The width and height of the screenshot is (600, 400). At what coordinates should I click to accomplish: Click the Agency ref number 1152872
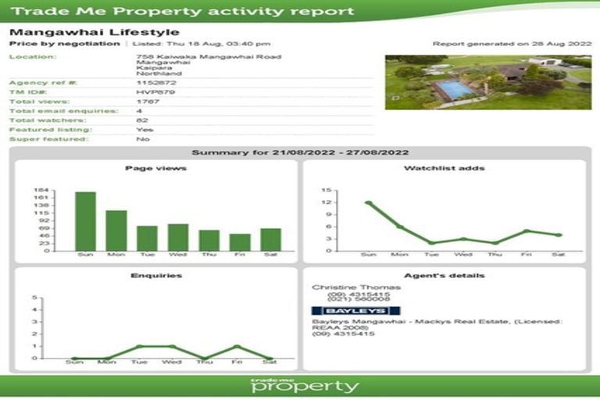pyautogui.click(x=155, y=82)
